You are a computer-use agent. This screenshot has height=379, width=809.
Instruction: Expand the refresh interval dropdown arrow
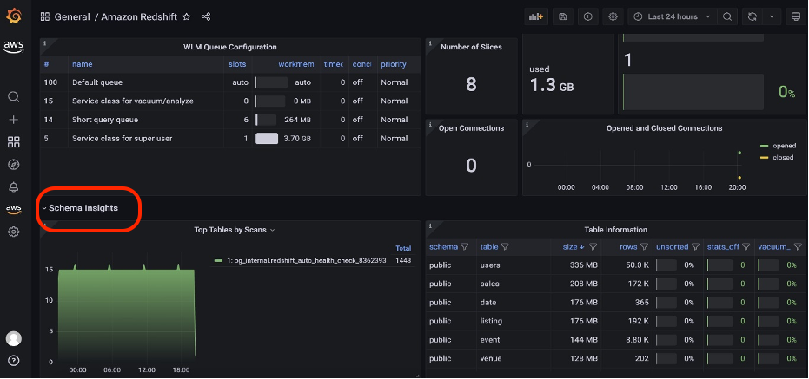(x=771, y=16)
